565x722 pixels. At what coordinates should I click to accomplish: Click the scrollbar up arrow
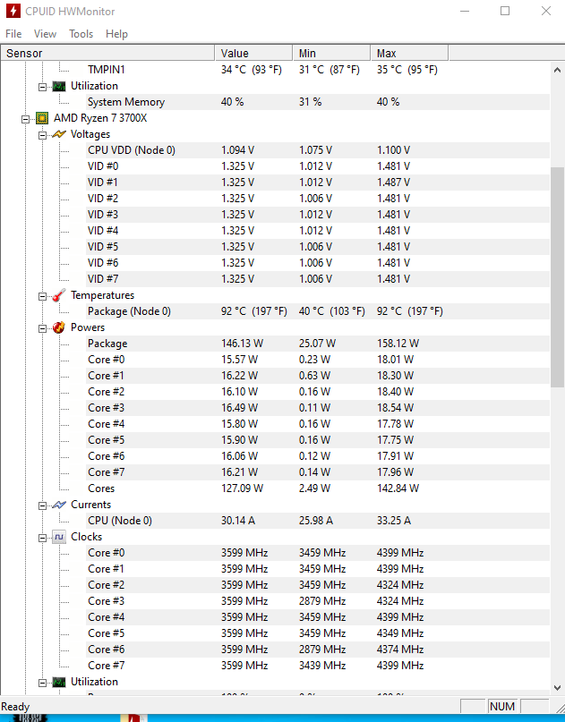557,70
